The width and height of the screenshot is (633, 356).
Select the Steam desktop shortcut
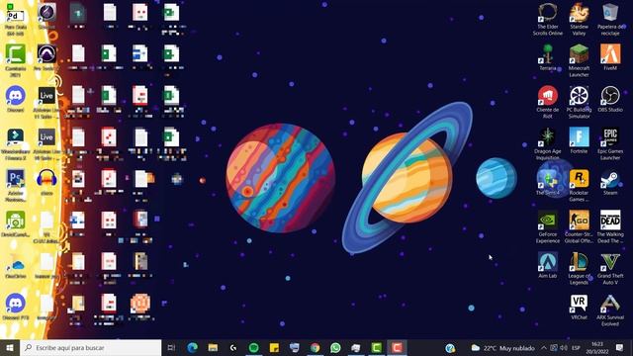pos(610,182)
